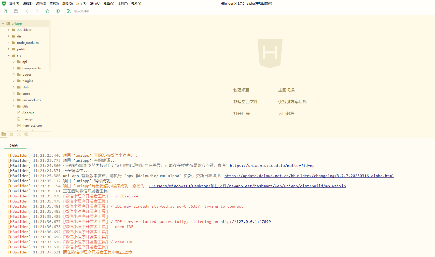Expand the node_modules folder
Image resolution: width=435 pixels, height=257 pixels.
tap(9, 43)
